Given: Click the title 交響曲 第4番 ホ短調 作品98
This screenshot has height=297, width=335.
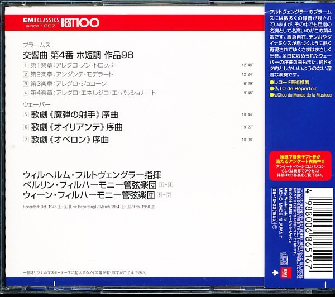Looking at the screenshot, I should point(78,55).
